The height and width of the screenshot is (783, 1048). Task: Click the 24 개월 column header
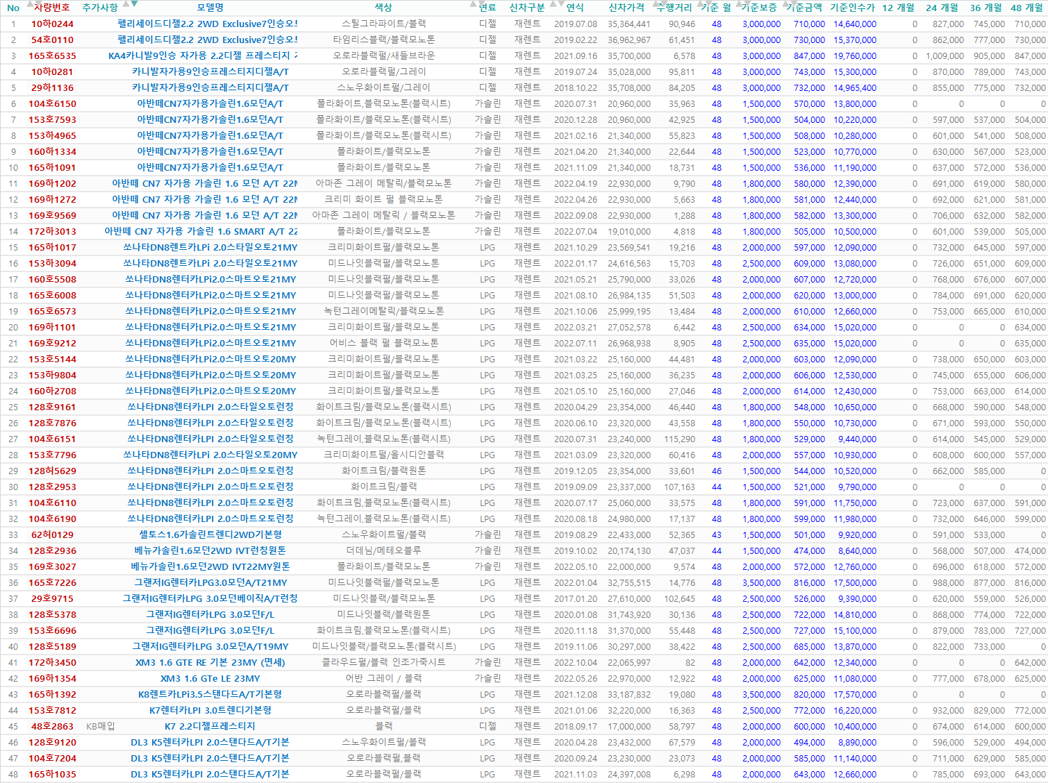[942, 8]
